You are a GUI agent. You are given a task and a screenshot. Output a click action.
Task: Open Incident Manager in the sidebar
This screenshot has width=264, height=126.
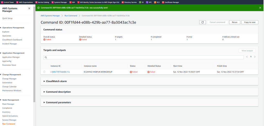pyautogui.click(x=10, y=44)
